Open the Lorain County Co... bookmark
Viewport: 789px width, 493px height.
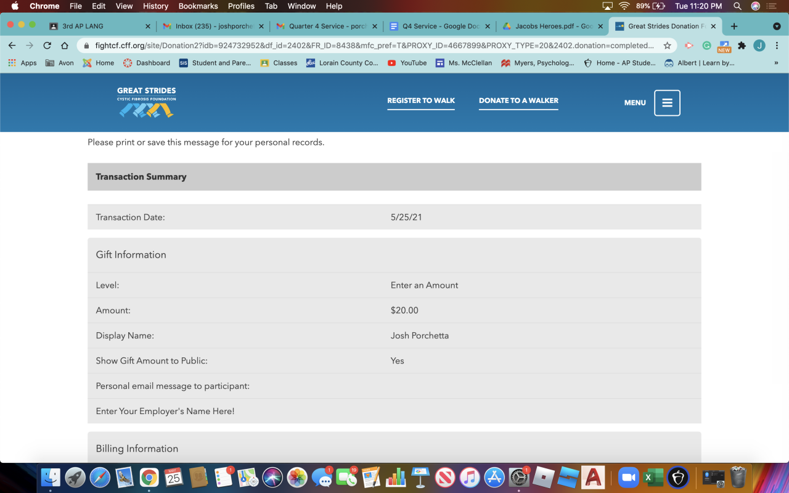343,63
